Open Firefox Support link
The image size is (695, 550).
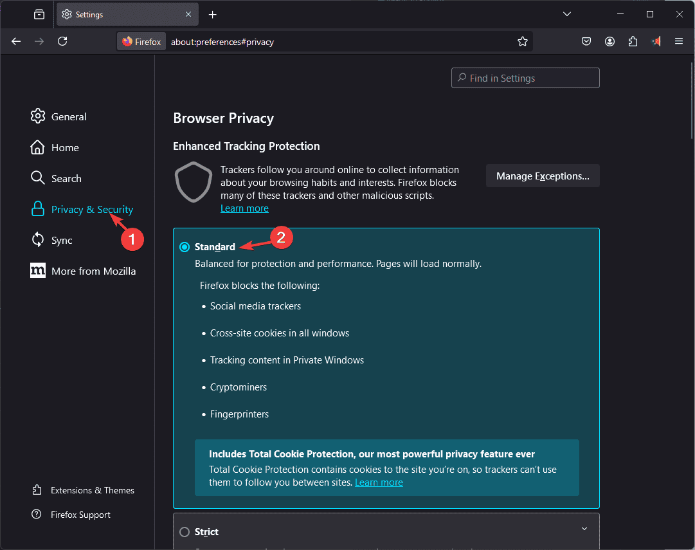[x=80, y=515]
